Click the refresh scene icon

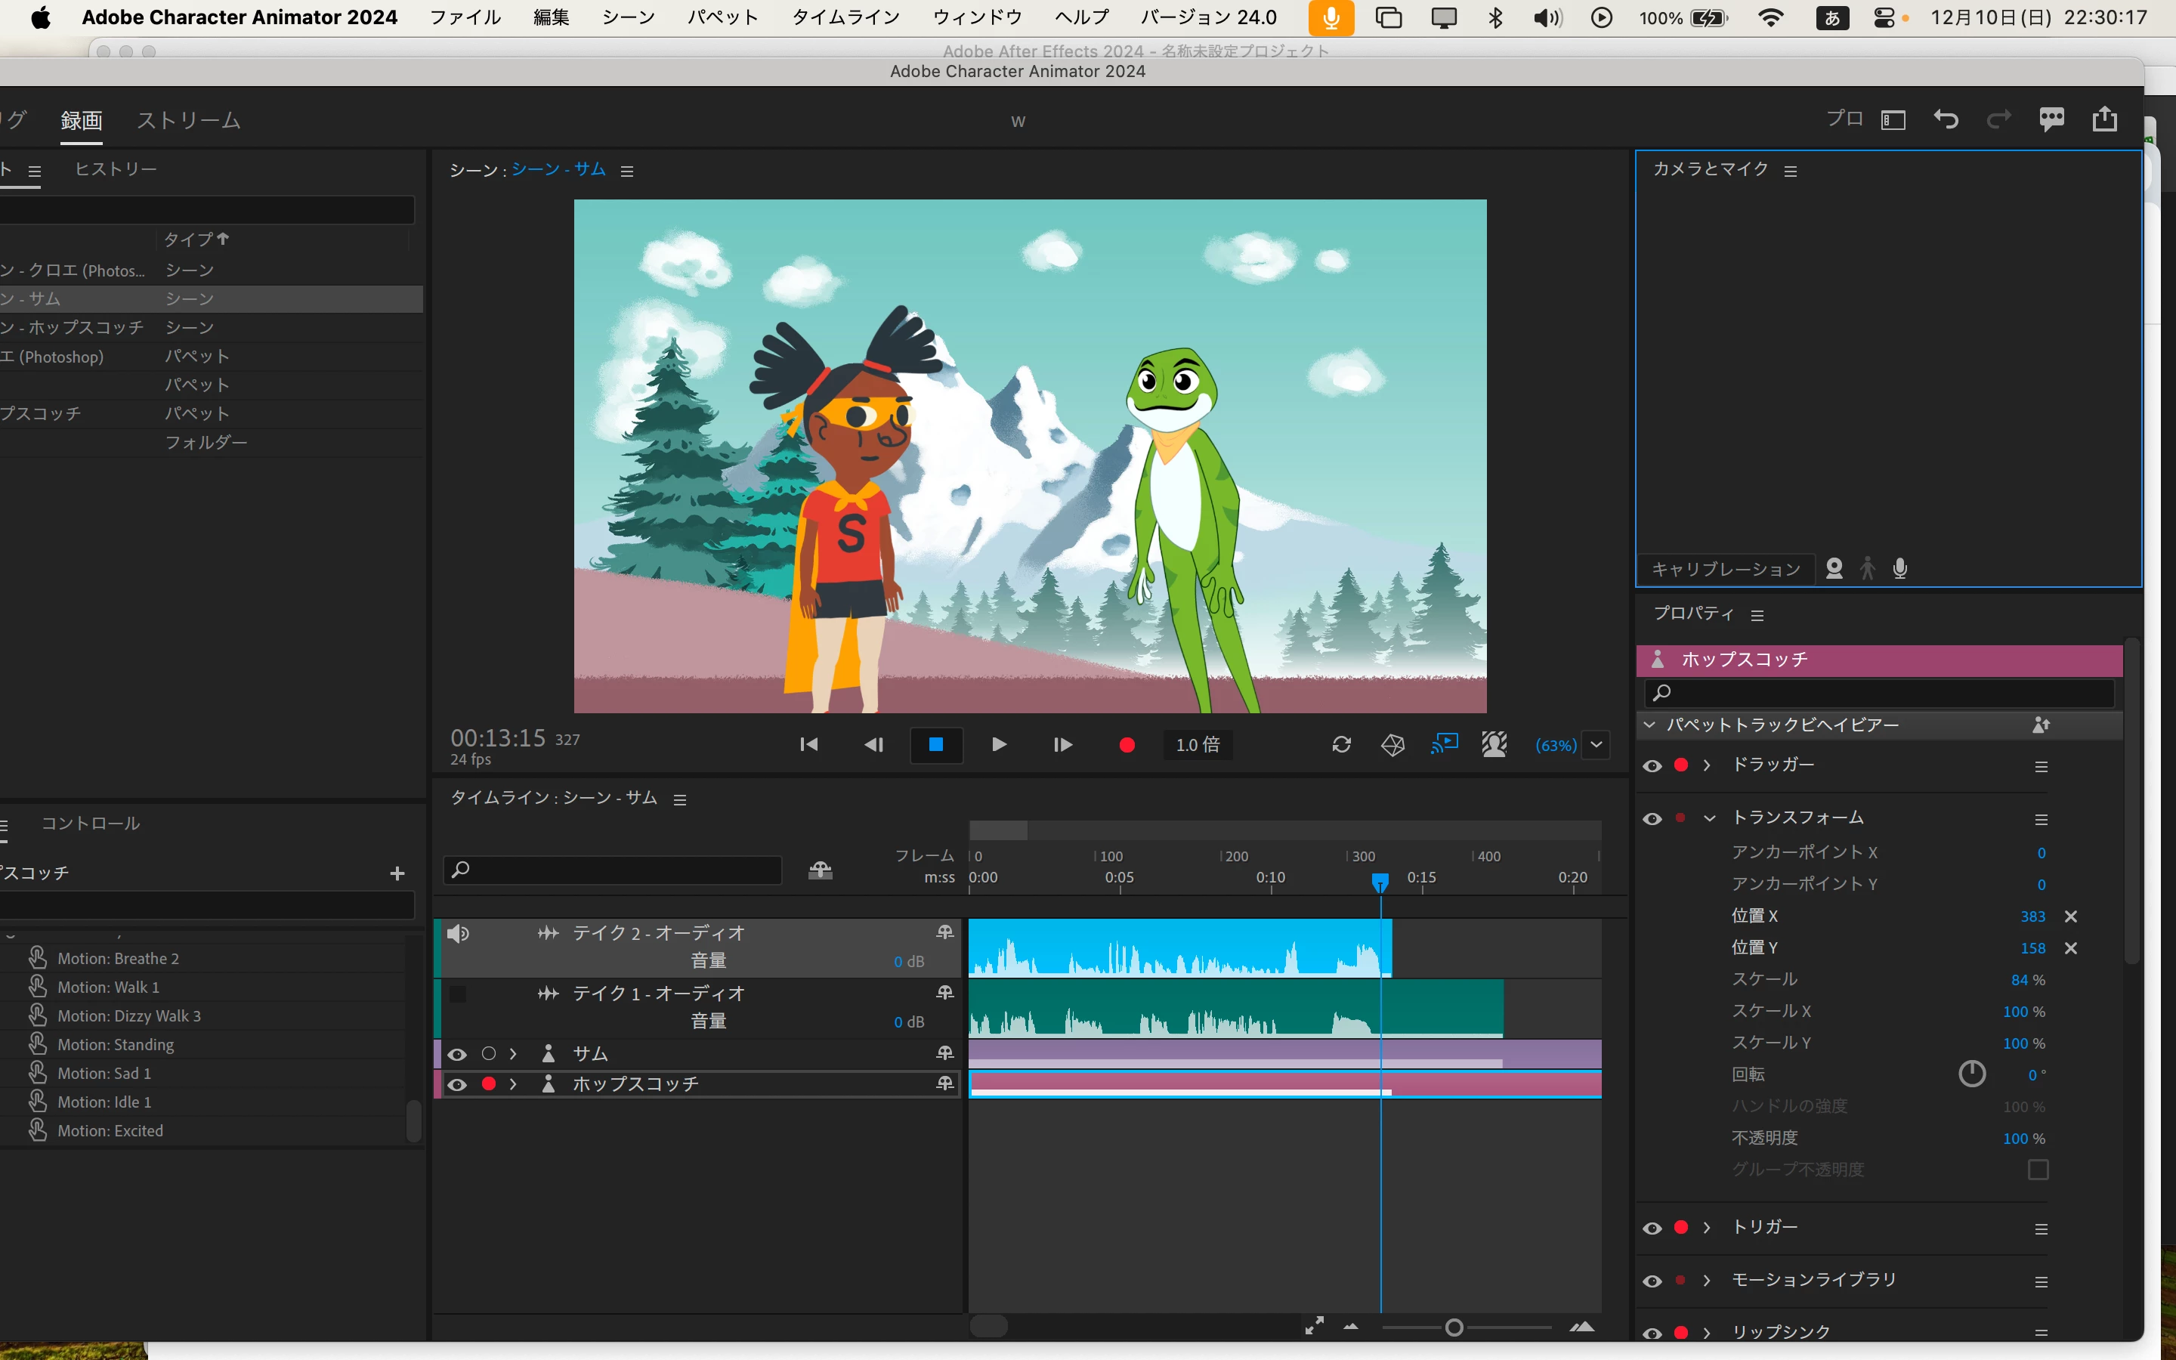(1342, 745)
